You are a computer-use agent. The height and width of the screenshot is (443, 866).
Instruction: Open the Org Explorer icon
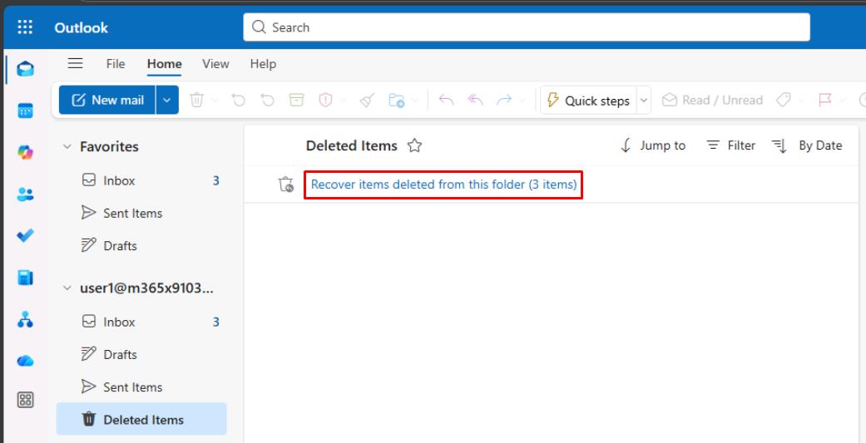click(25, 319)
